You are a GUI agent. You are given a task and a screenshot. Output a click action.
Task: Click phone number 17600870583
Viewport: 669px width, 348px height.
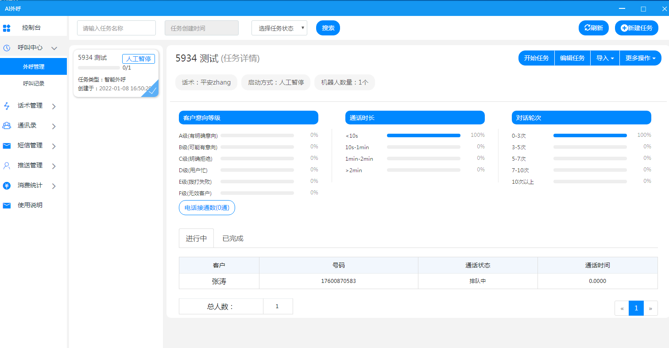338,281
